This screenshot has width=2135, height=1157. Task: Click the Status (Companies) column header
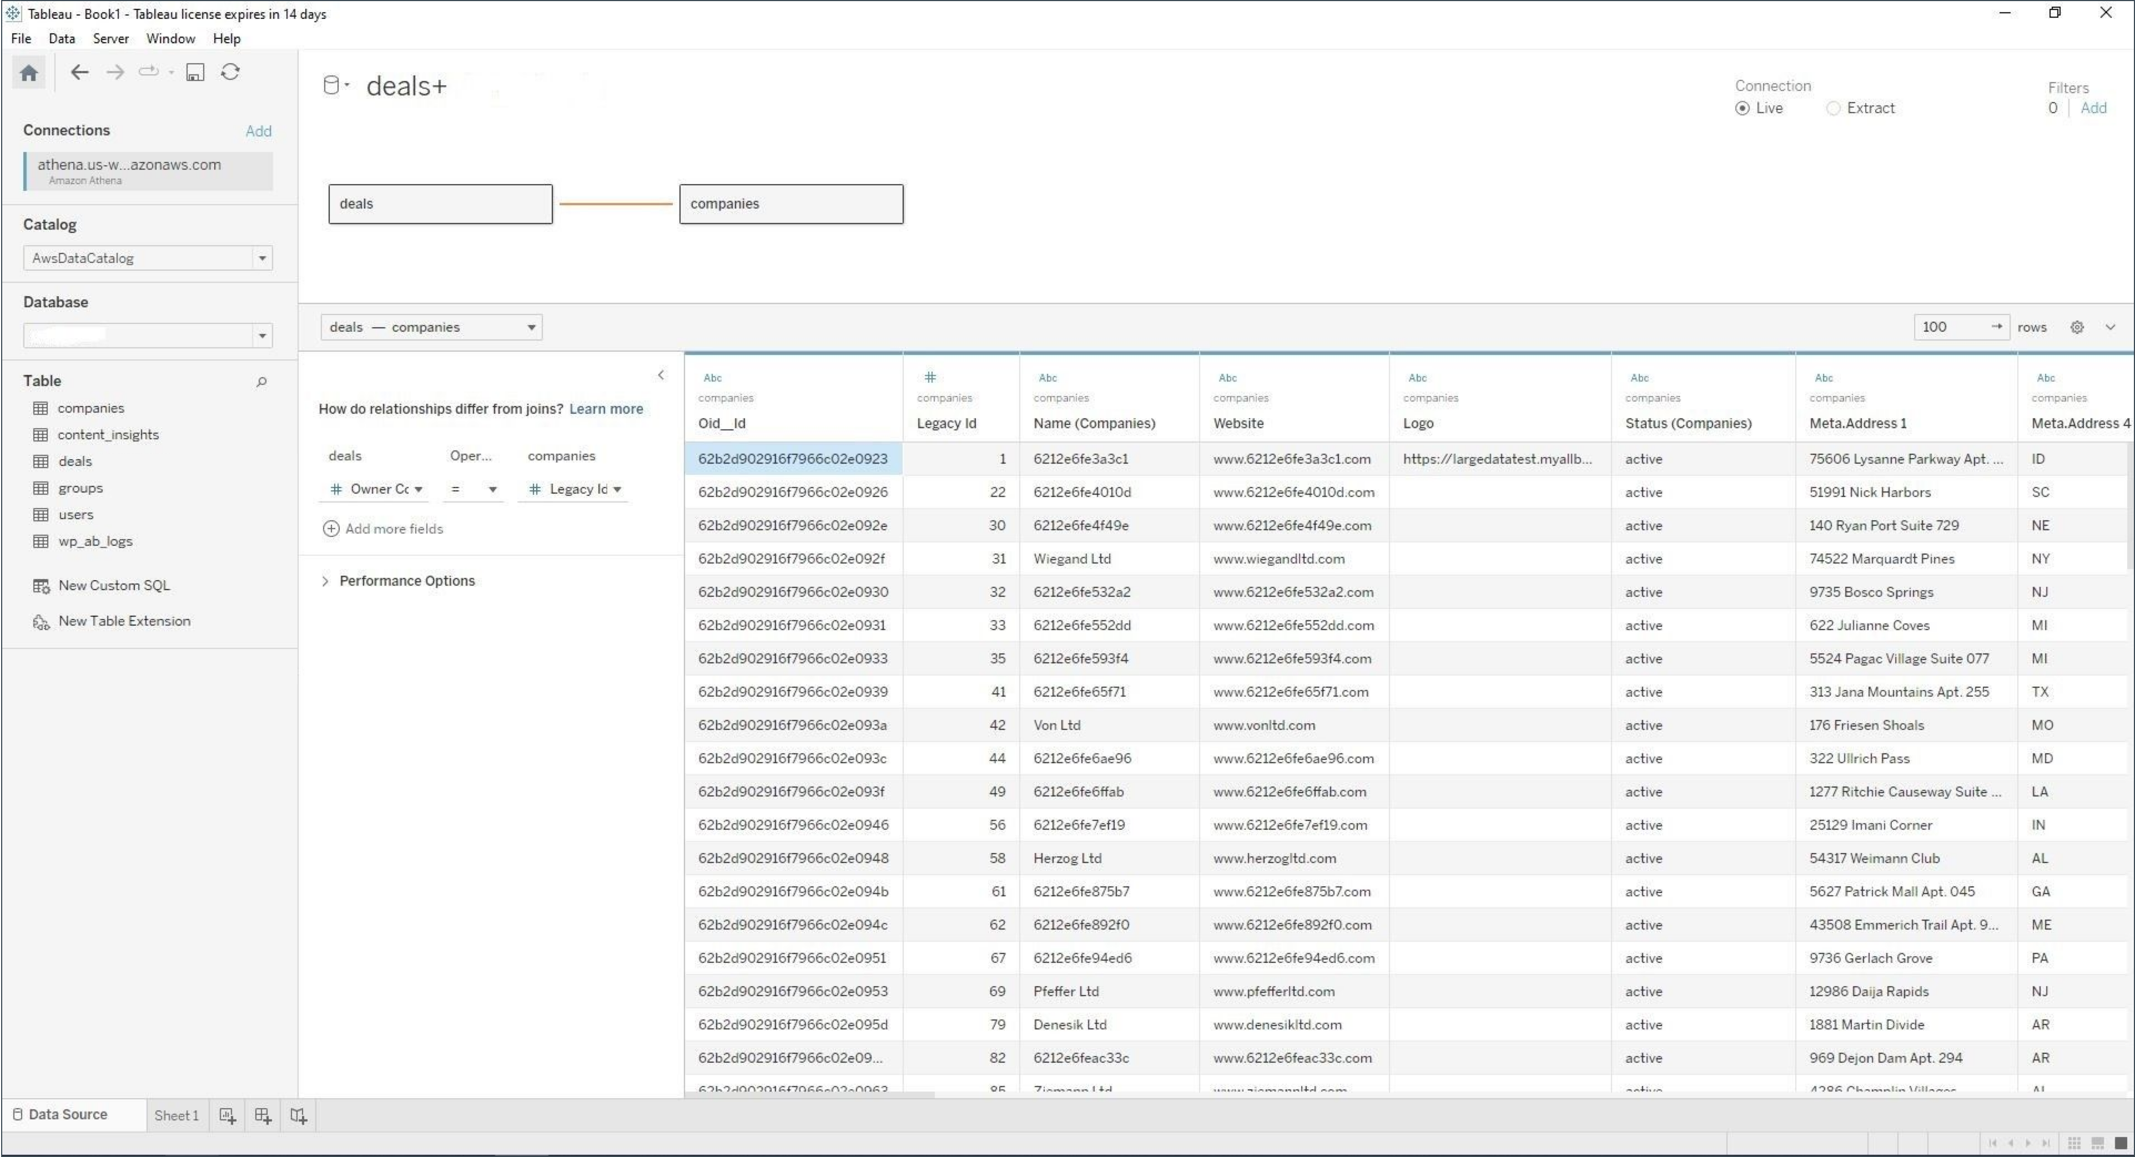coord(1688,424)
